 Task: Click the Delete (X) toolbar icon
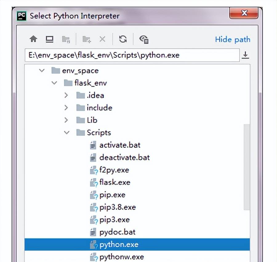[x=102, y=39]
